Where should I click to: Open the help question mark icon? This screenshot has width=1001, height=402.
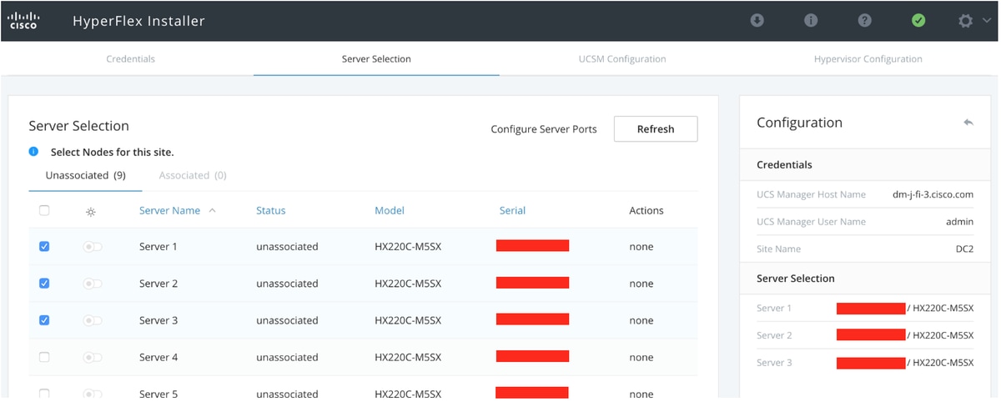point(865,20)
